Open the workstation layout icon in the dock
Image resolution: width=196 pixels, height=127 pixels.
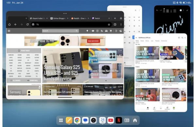(127, 120)
